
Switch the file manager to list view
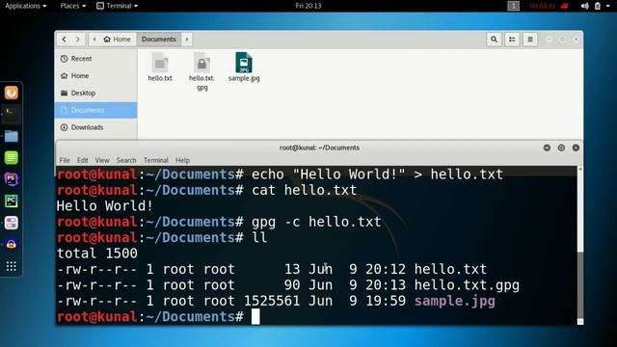point(512,40)
